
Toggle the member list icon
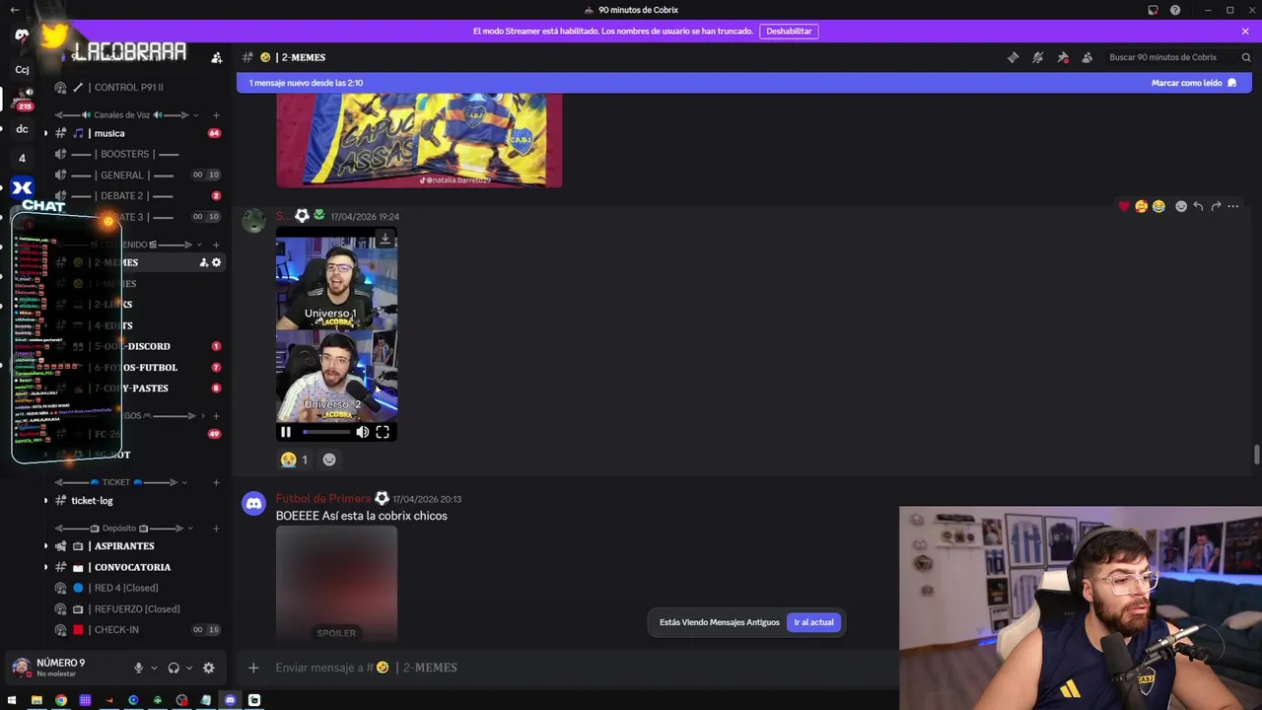[1087, 57]
